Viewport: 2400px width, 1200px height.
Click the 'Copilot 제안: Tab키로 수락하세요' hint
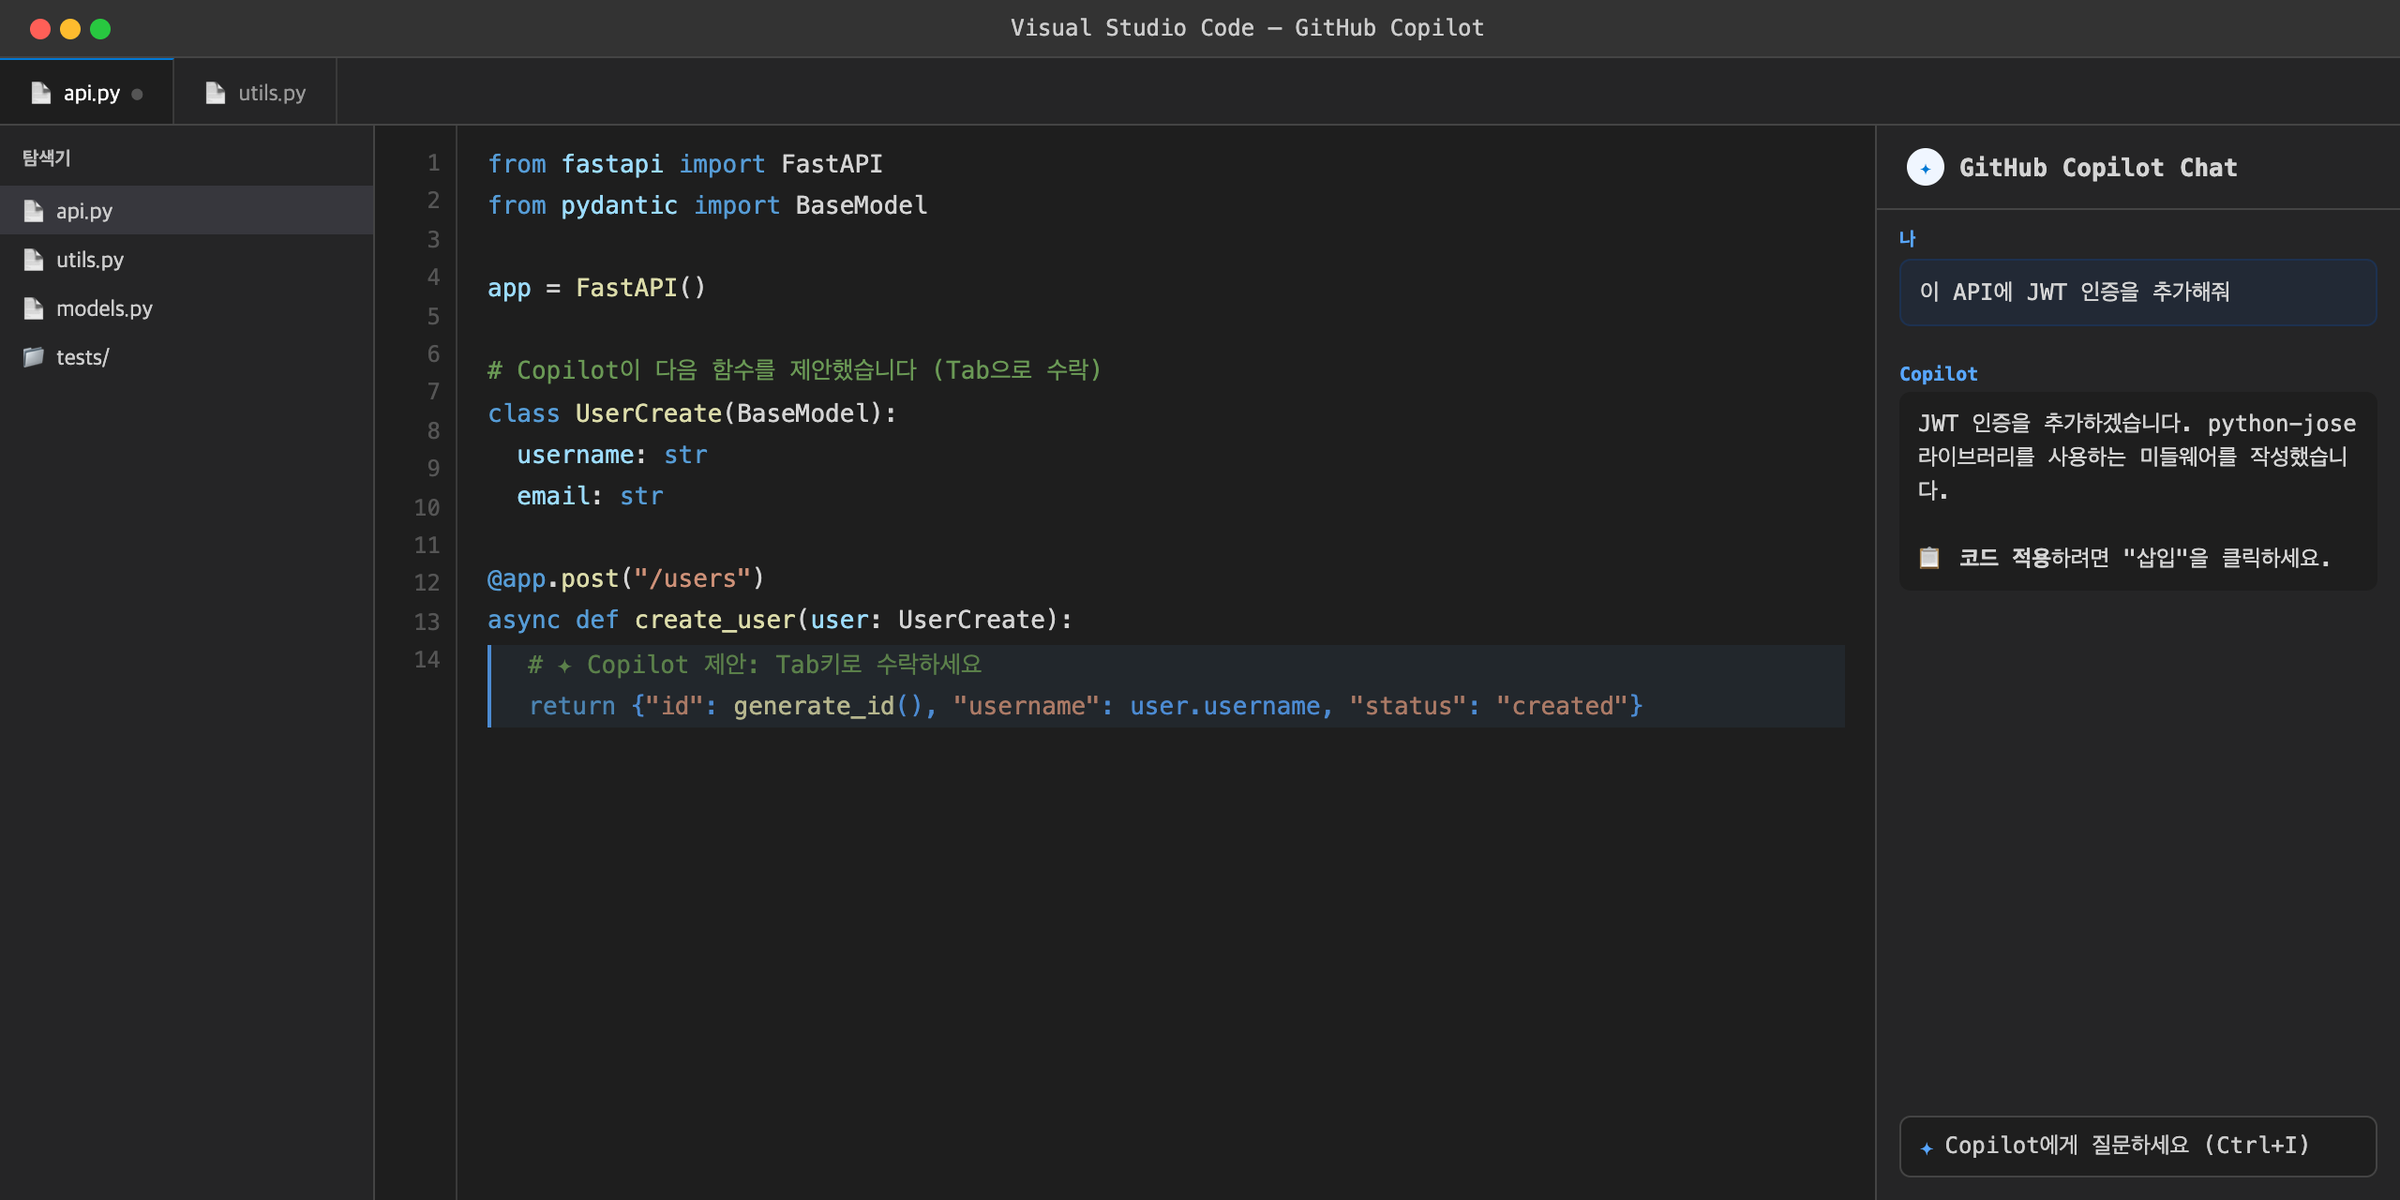pyautogui.click(x=755, y=664)
